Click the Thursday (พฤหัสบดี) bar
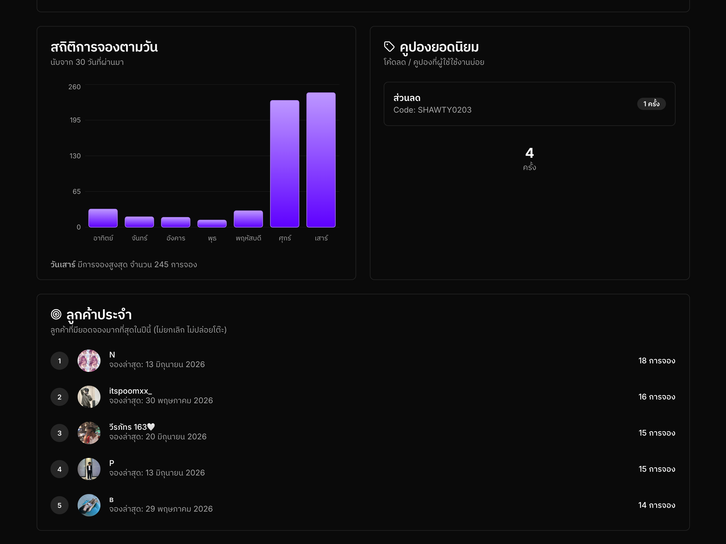Viewport: 726px width, 544px height. 248,219
